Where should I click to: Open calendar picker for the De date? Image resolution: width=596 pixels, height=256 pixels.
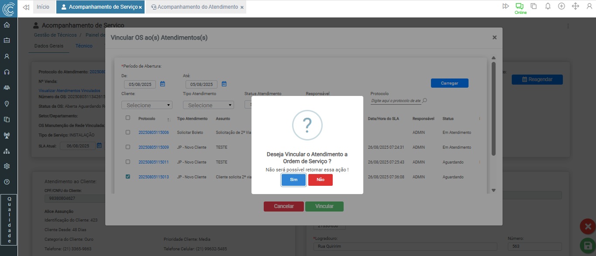click(162, 84)
